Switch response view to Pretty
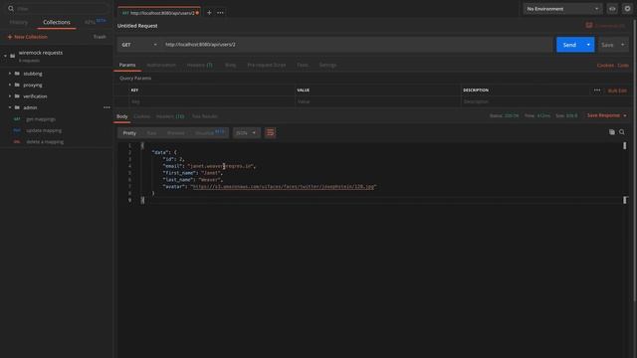 [x=129, y=132]
